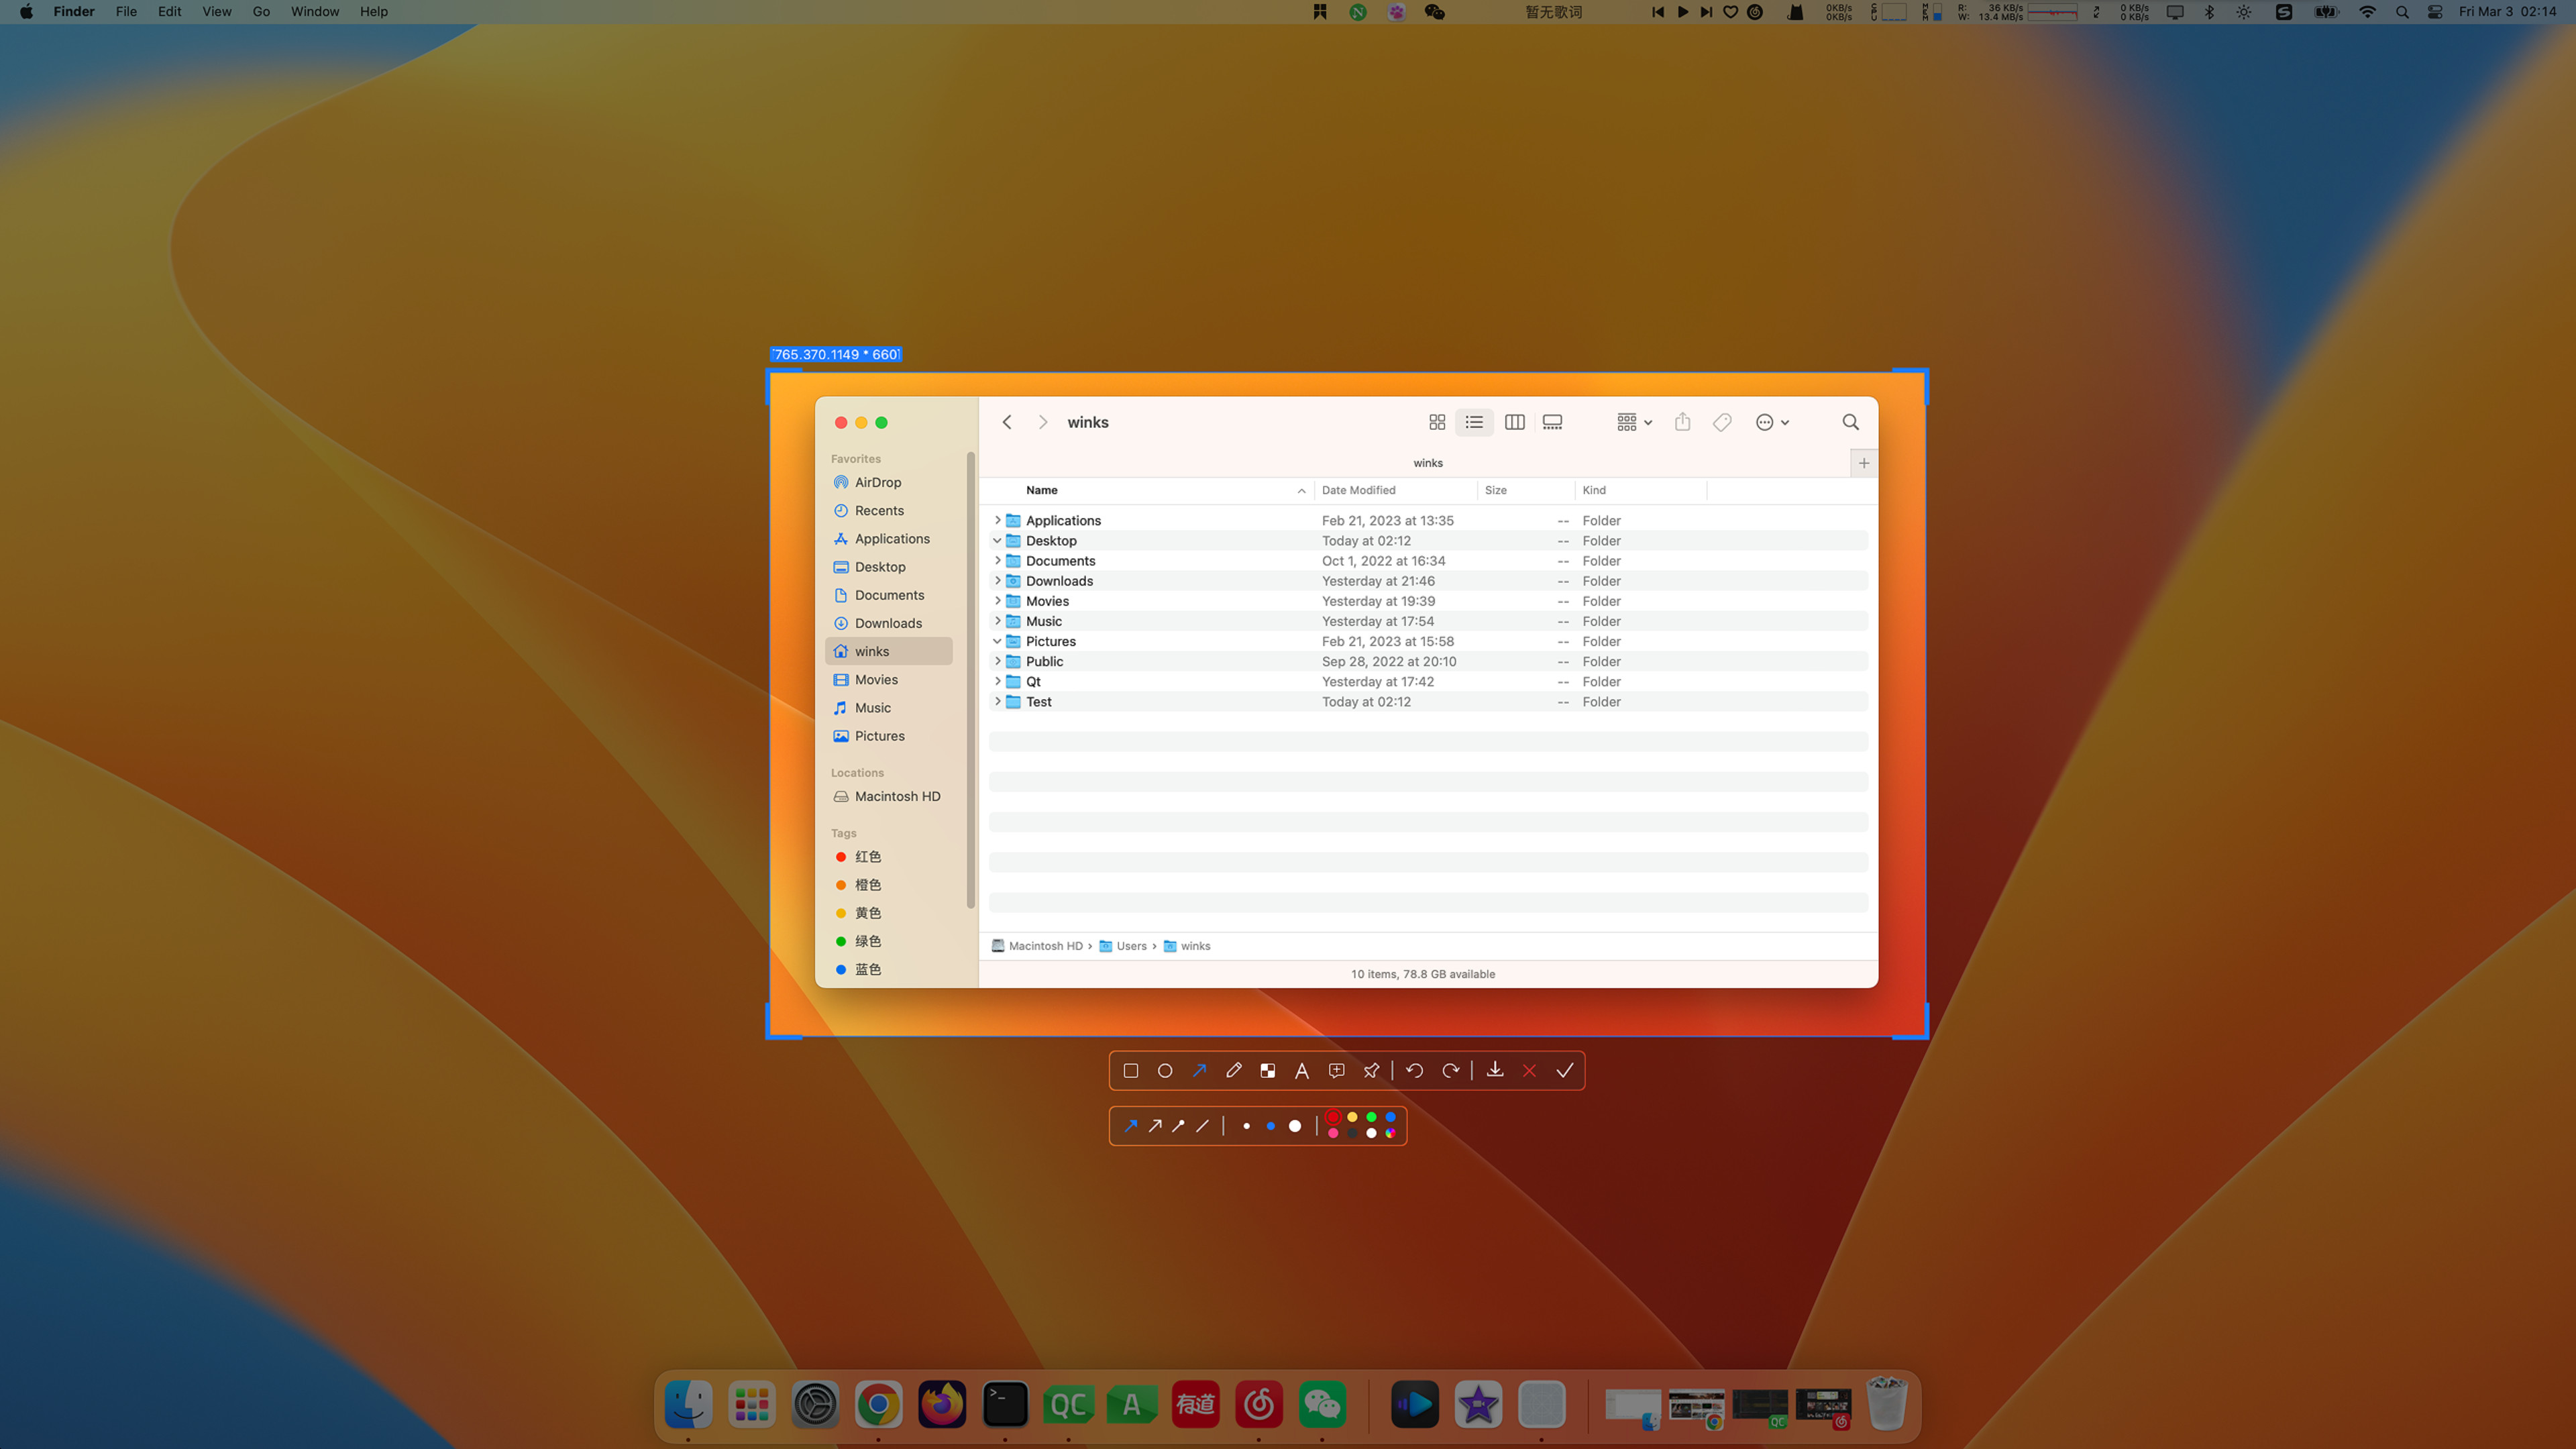
Task: Click the Share icon in Finder toolbar
Action: pyautogui.click(x=1683, y=421)
